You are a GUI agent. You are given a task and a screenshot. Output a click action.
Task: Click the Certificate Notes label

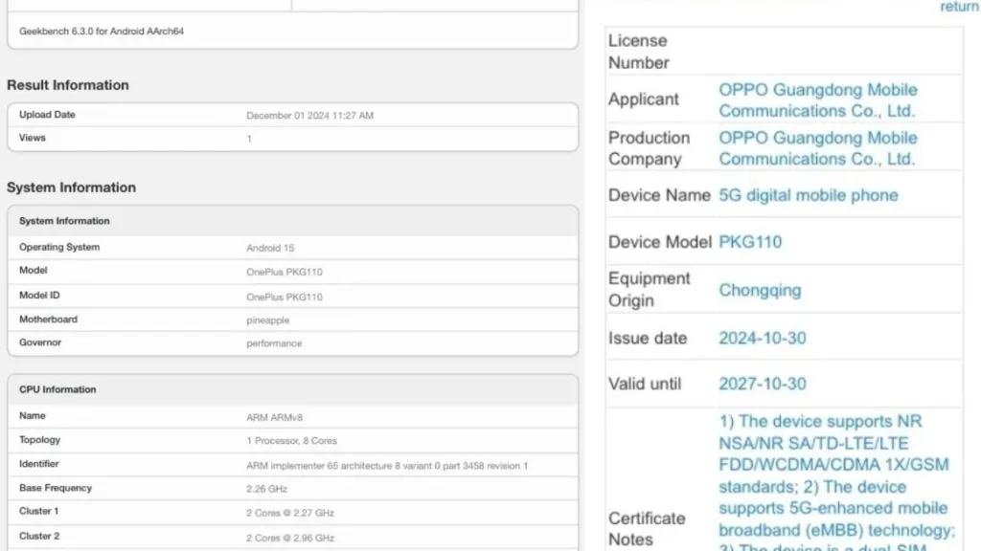pyautogui.click(x=647, y=529)
